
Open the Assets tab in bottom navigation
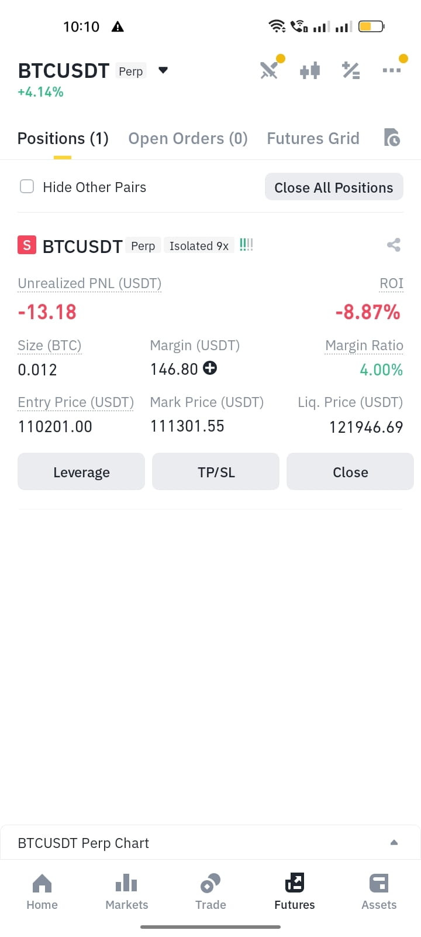(379, 892)
